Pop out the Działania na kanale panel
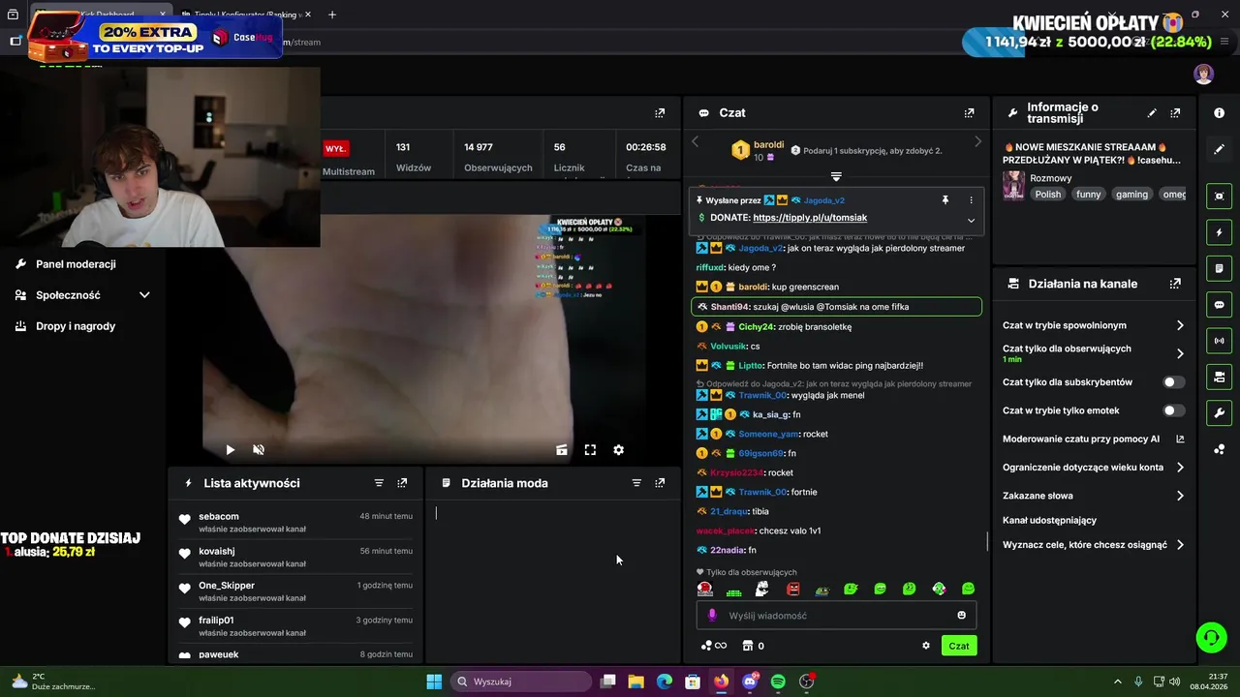The height and width of the screenshot is (697, 1240). tap(1175, 284)
